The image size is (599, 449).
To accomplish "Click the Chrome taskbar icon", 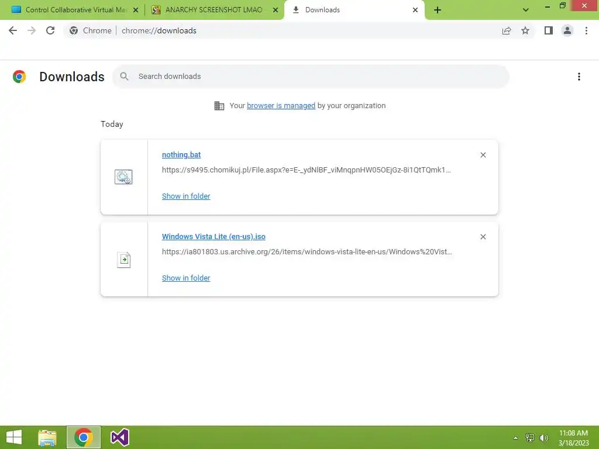I will [84, 437].
